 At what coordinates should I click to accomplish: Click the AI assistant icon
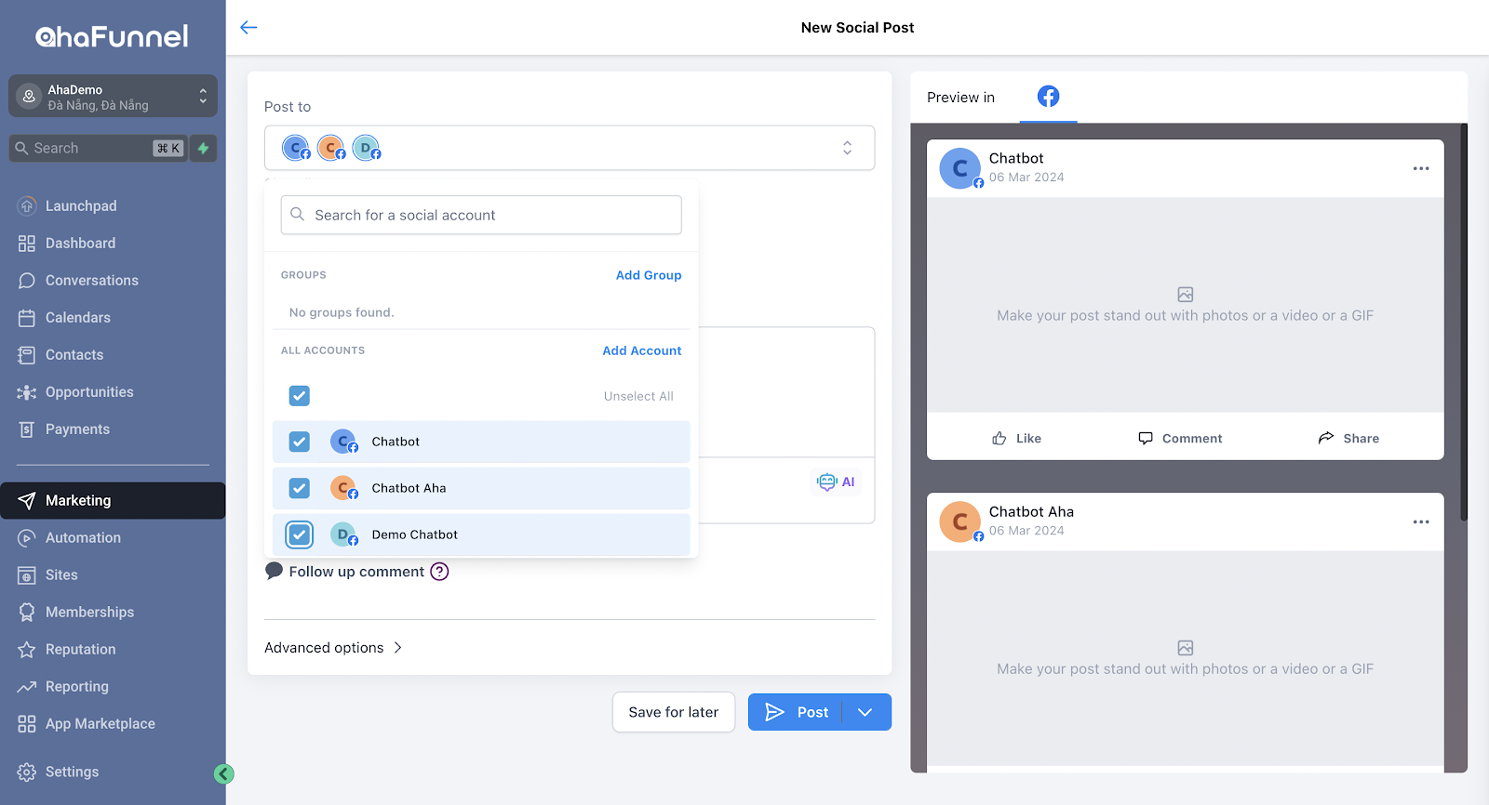[836, 482]
